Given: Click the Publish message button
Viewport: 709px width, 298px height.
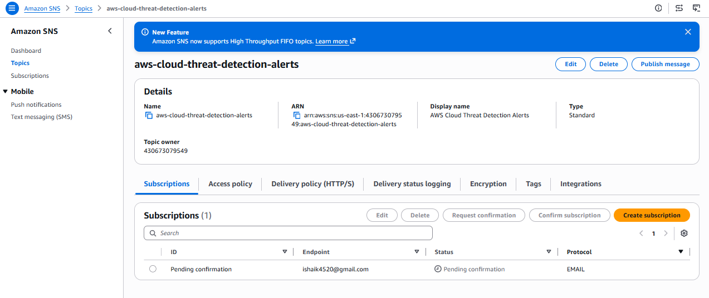Looking at the screenshot, I should pyautogui.click(x=665, y=64).
